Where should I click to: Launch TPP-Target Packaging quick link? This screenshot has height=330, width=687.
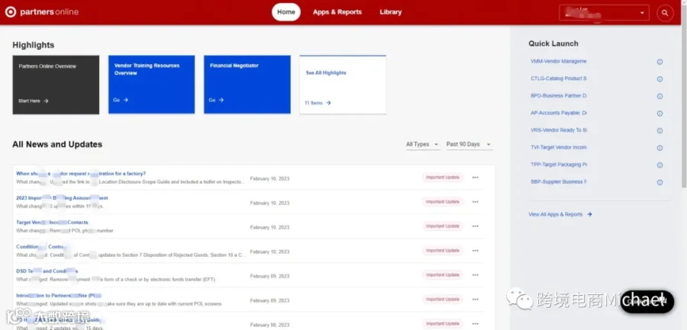(559, 165)
